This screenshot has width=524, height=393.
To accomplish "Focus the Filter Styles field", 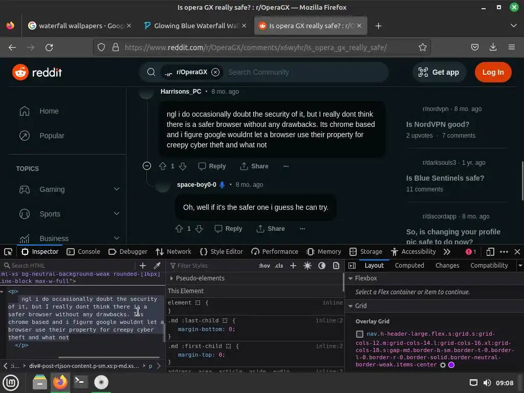I will (x=212, y=266).
